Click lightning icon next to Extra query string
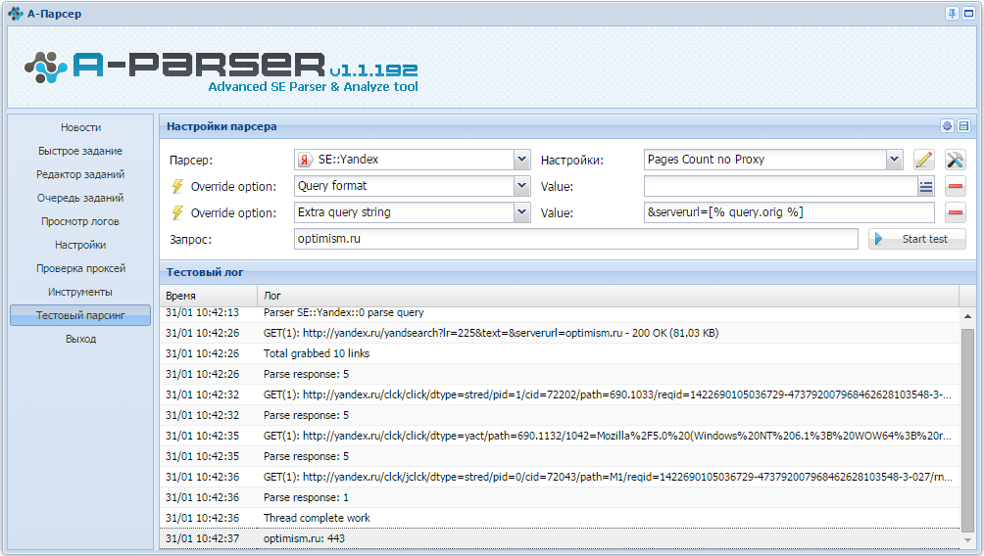The width and height of the screenshot is (984, 556). (177, 212)
